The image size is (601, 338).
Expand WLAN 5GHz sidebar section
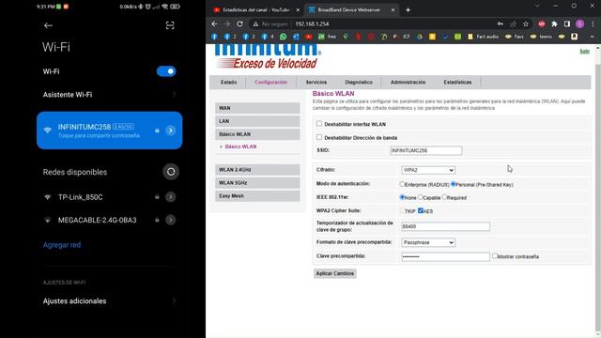pyautogui.click(x=257, y=183)
